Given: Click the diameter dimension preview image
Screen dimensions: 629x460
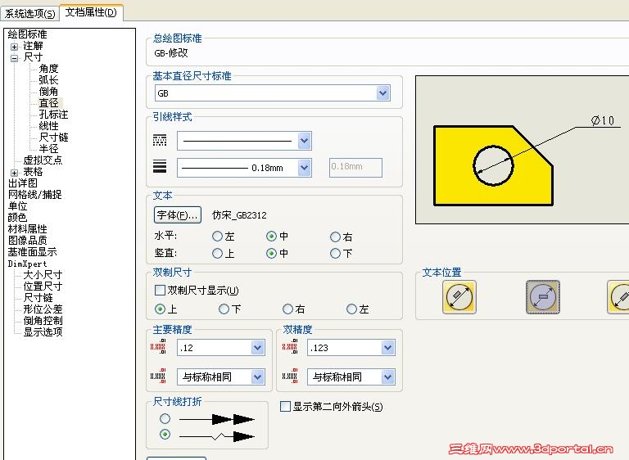Looking at the screenshot, I should (523, 150).
